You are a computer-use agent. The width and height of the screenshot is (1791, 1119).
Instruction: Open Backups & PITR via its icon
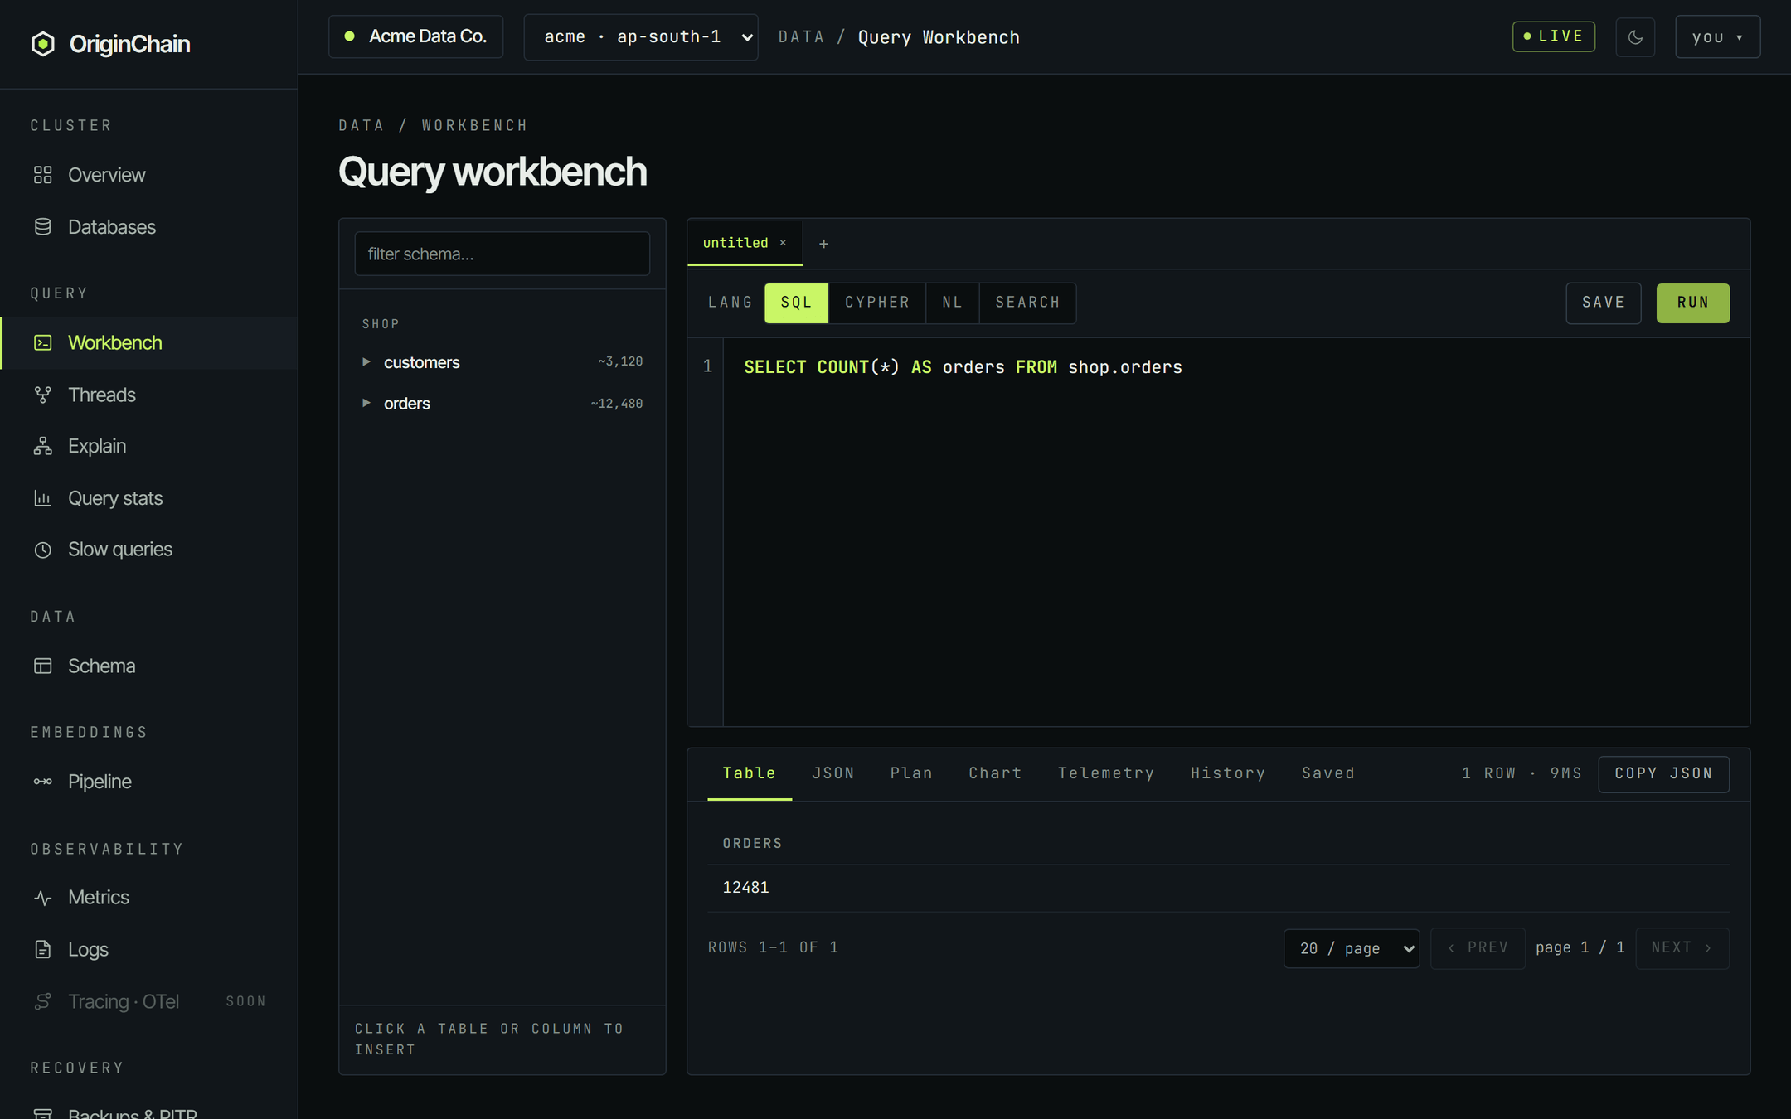click(x=43, y=1112)
